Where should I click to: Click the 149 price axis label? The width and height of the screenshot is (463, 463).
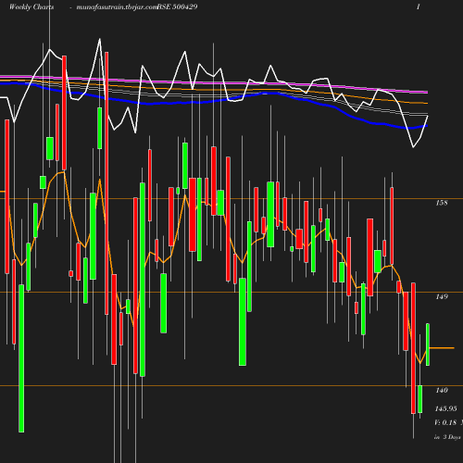click(442, 296)
